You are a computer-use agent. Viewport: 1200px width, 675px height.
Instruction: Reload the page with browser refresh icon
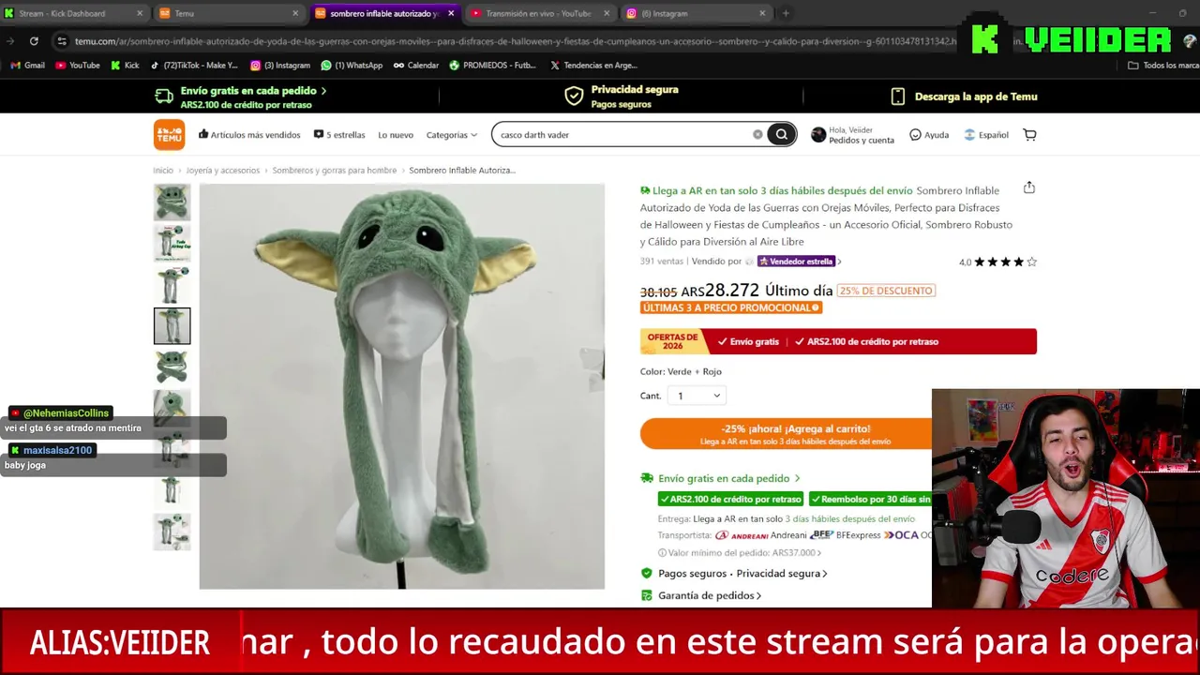(34, 41)
